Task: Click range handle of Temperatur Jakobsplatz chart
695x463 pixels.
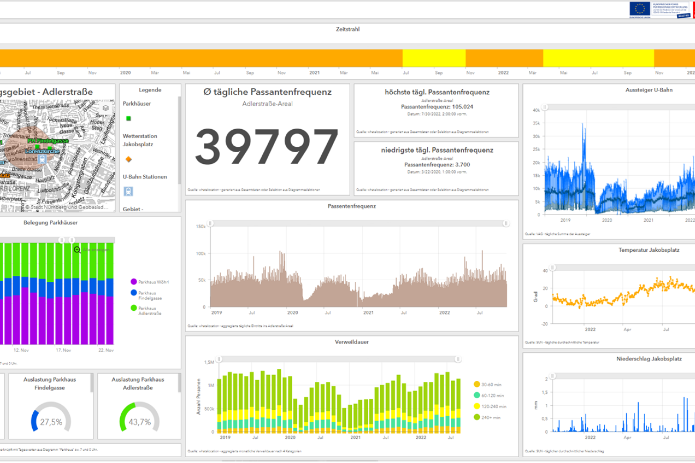Action: [x=552, y=267]
